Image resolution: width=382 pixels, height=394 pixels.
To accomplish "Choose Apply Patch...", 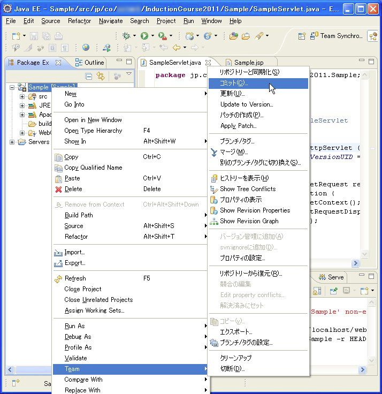I will (x=258, y=126).
